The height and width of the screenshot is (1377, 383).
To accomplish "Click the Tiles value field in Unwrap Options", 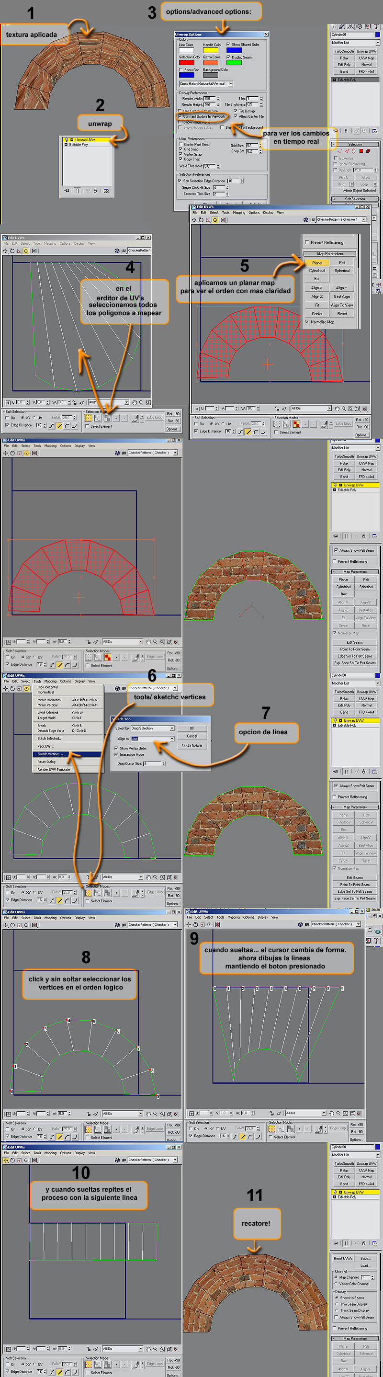I will (253, 99).
